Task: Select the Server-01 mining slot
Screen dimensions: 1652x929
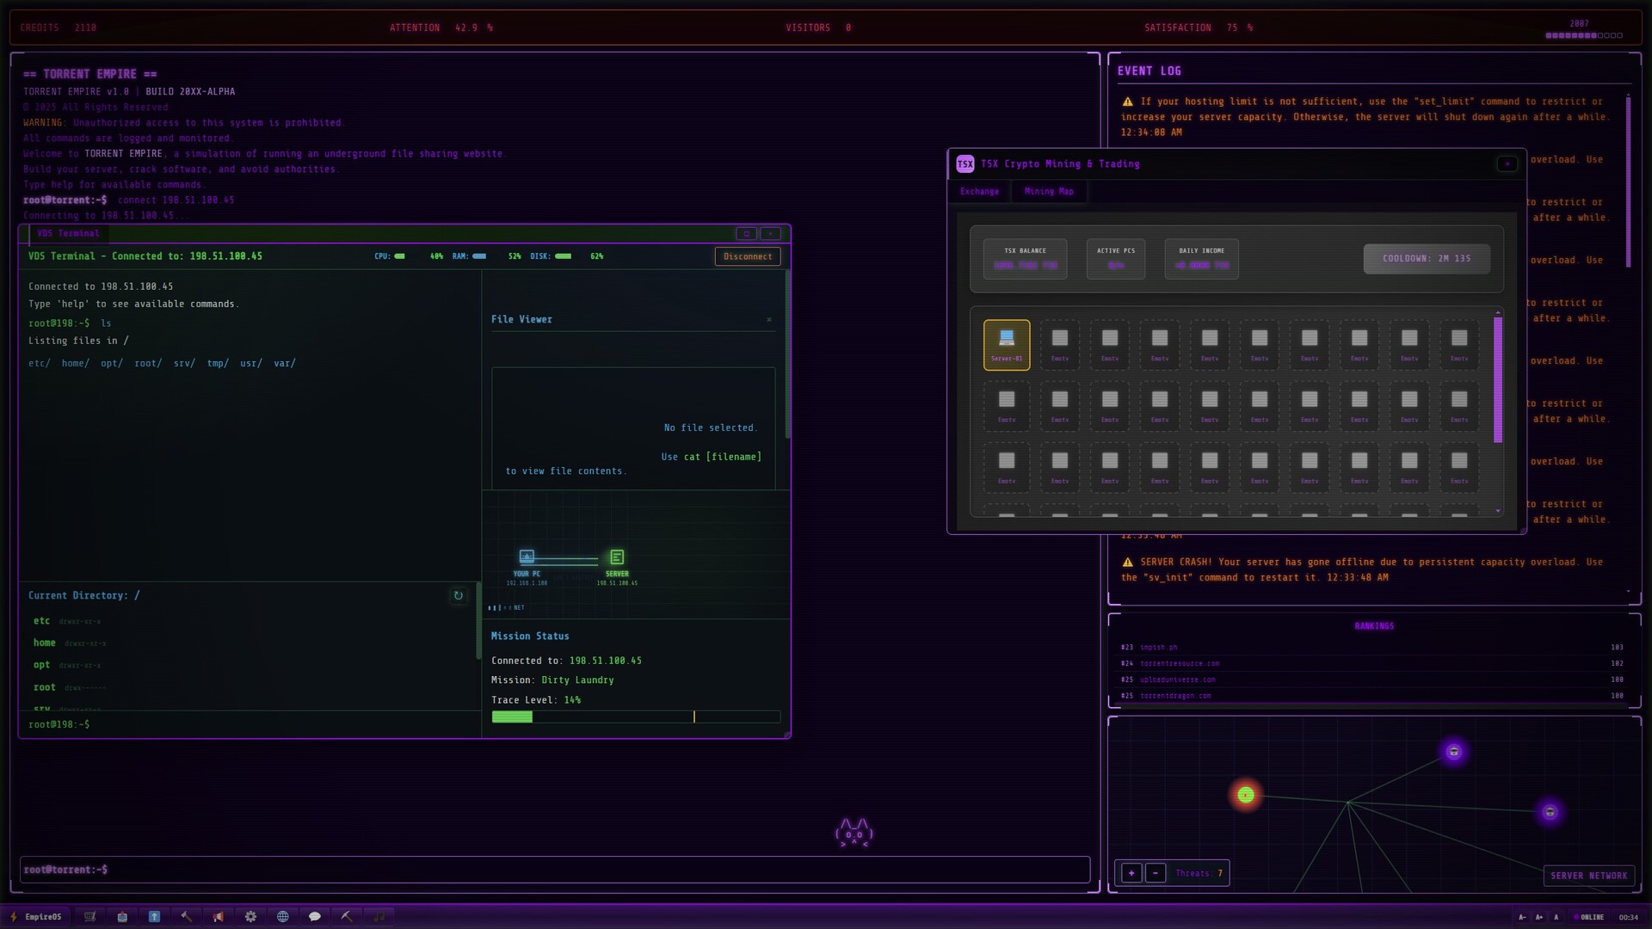Action: coord(1006,344)
